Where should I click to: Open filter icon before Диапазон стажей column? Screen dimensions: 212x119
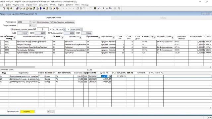[x=172, y=38]
